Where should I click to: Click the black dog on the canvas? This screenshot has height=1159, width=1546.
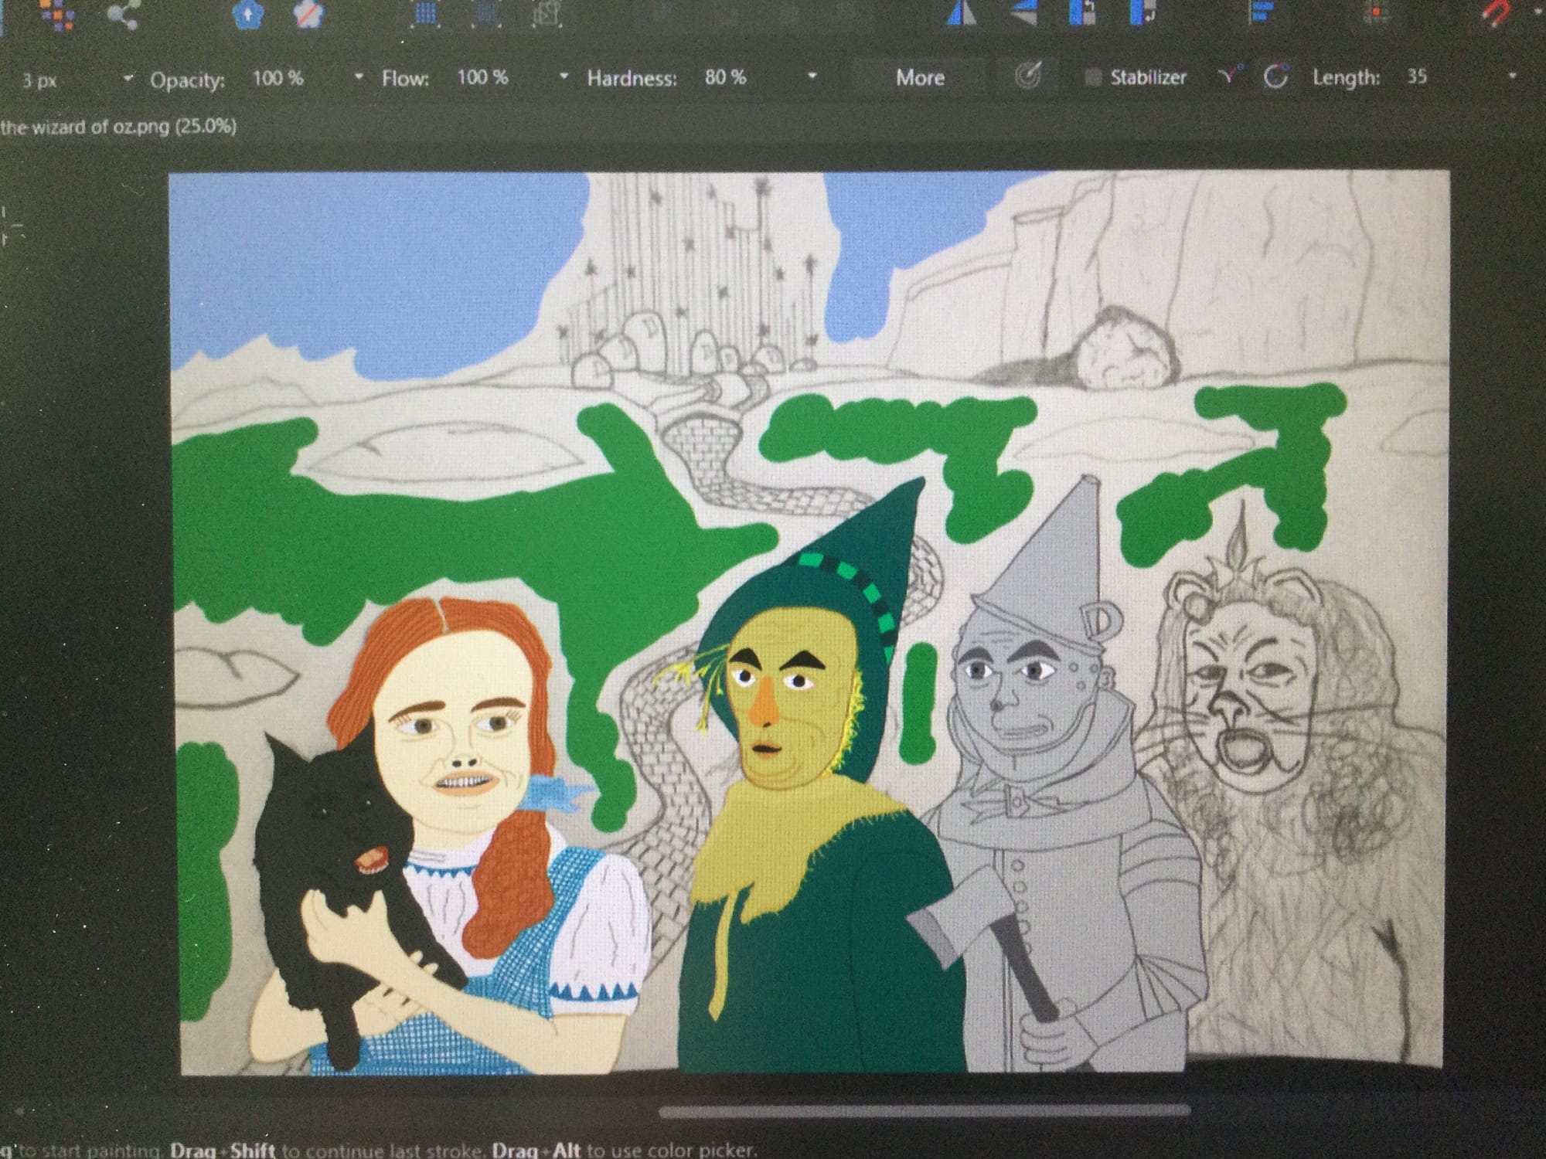click(340, 873)
